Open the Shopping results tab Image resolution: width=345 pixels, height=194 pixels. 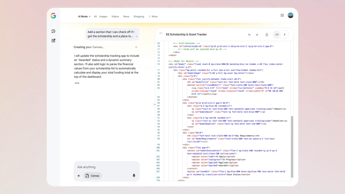pyautogui.click(x=139, y=17)
